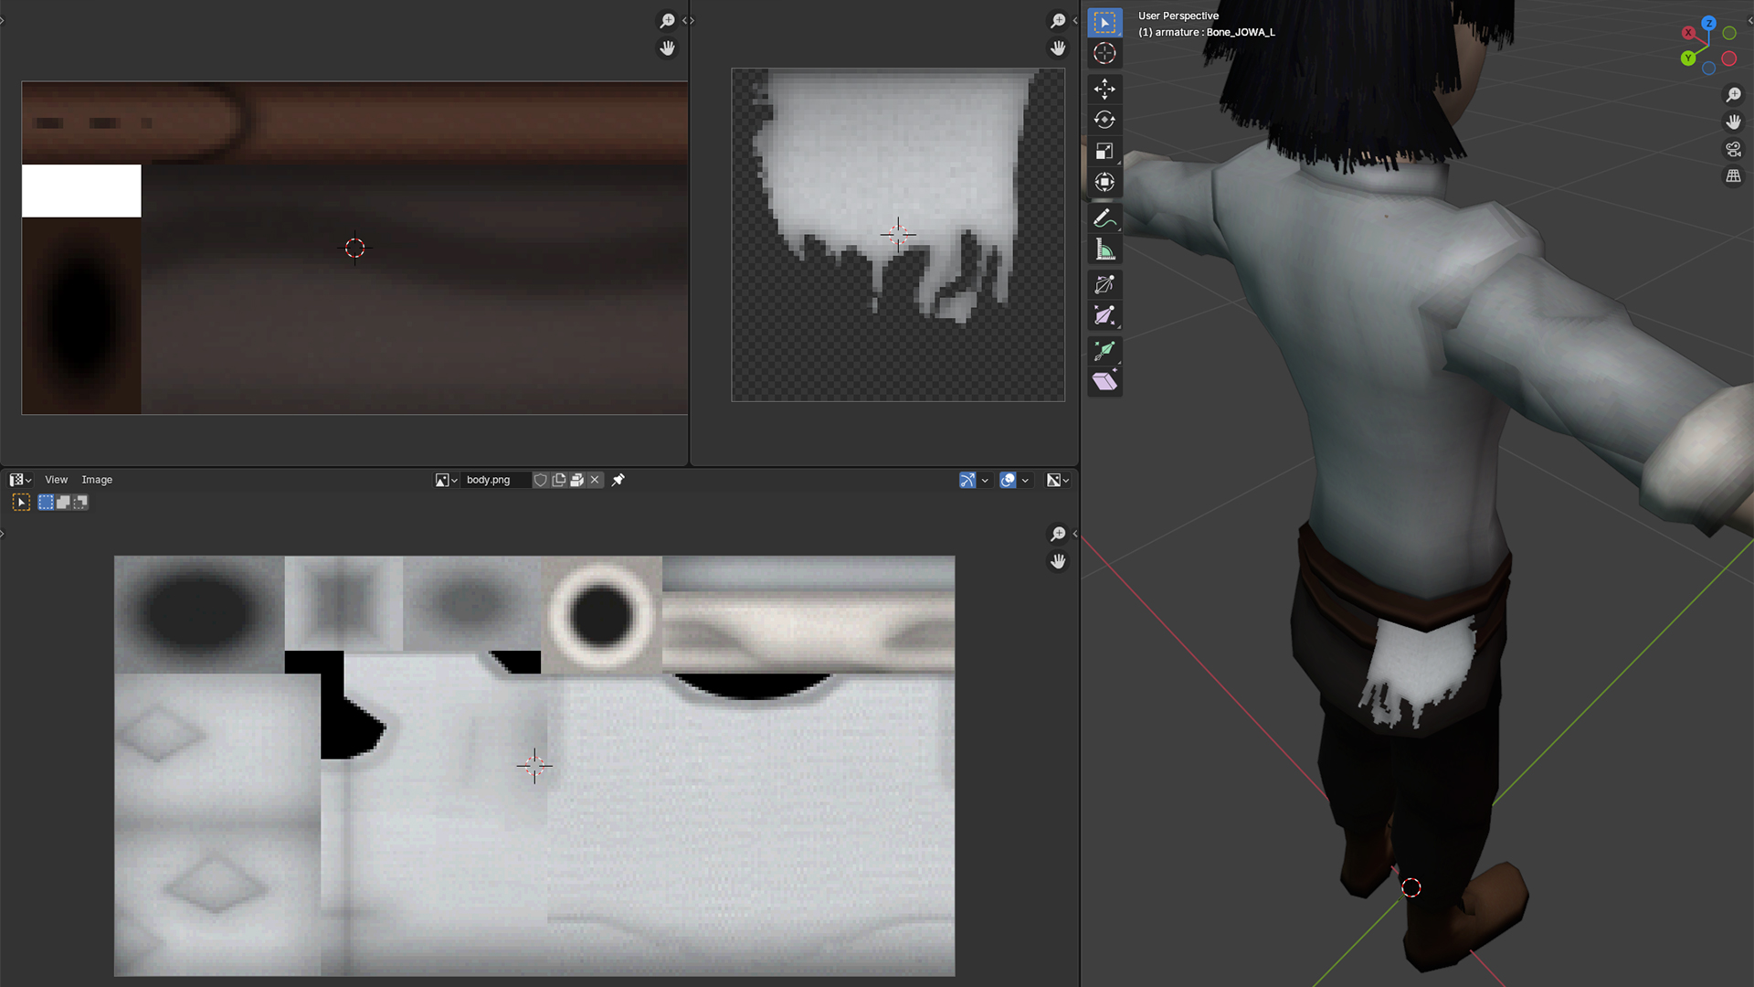Image resolution: width=1754 pixels, height=987 pixels.
Task: Select the Measure ruler tool
Action: coord(1104,249)
